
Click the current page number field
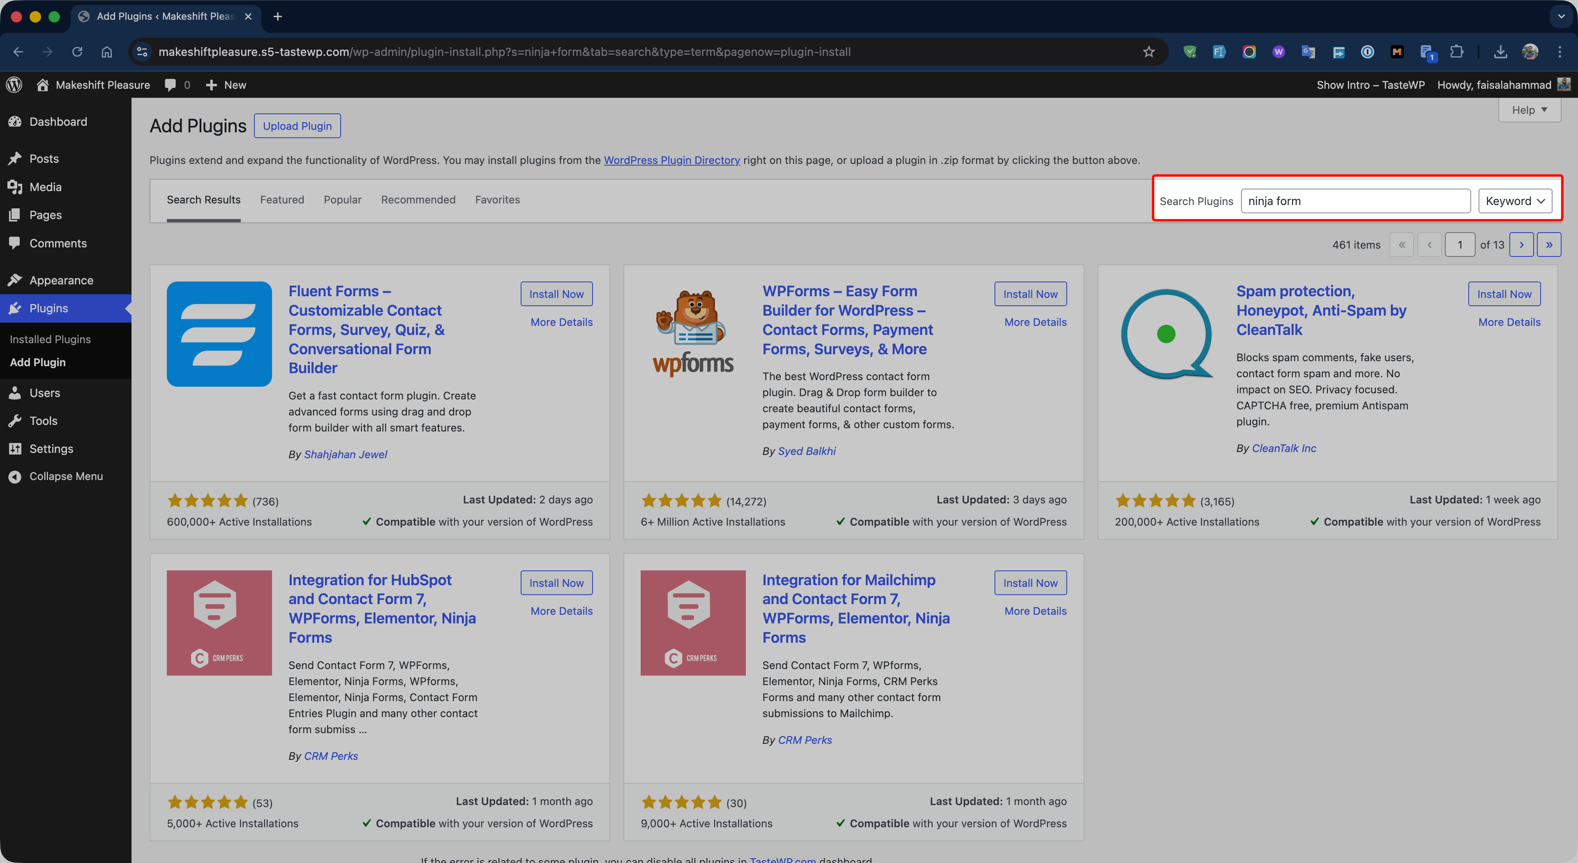point(1459,245)
